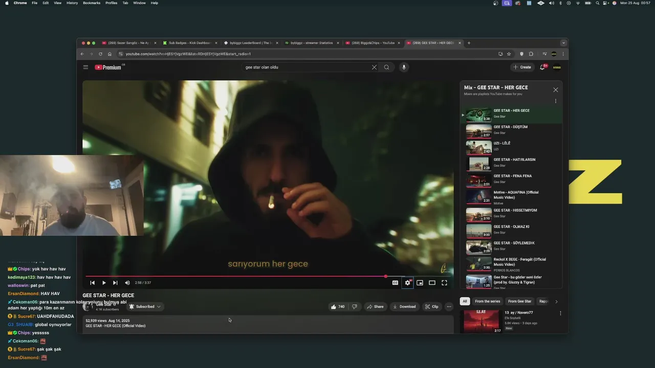This screenshot has width=655, height=368.
Task: Select From the series chip
Action: [487, 301]
